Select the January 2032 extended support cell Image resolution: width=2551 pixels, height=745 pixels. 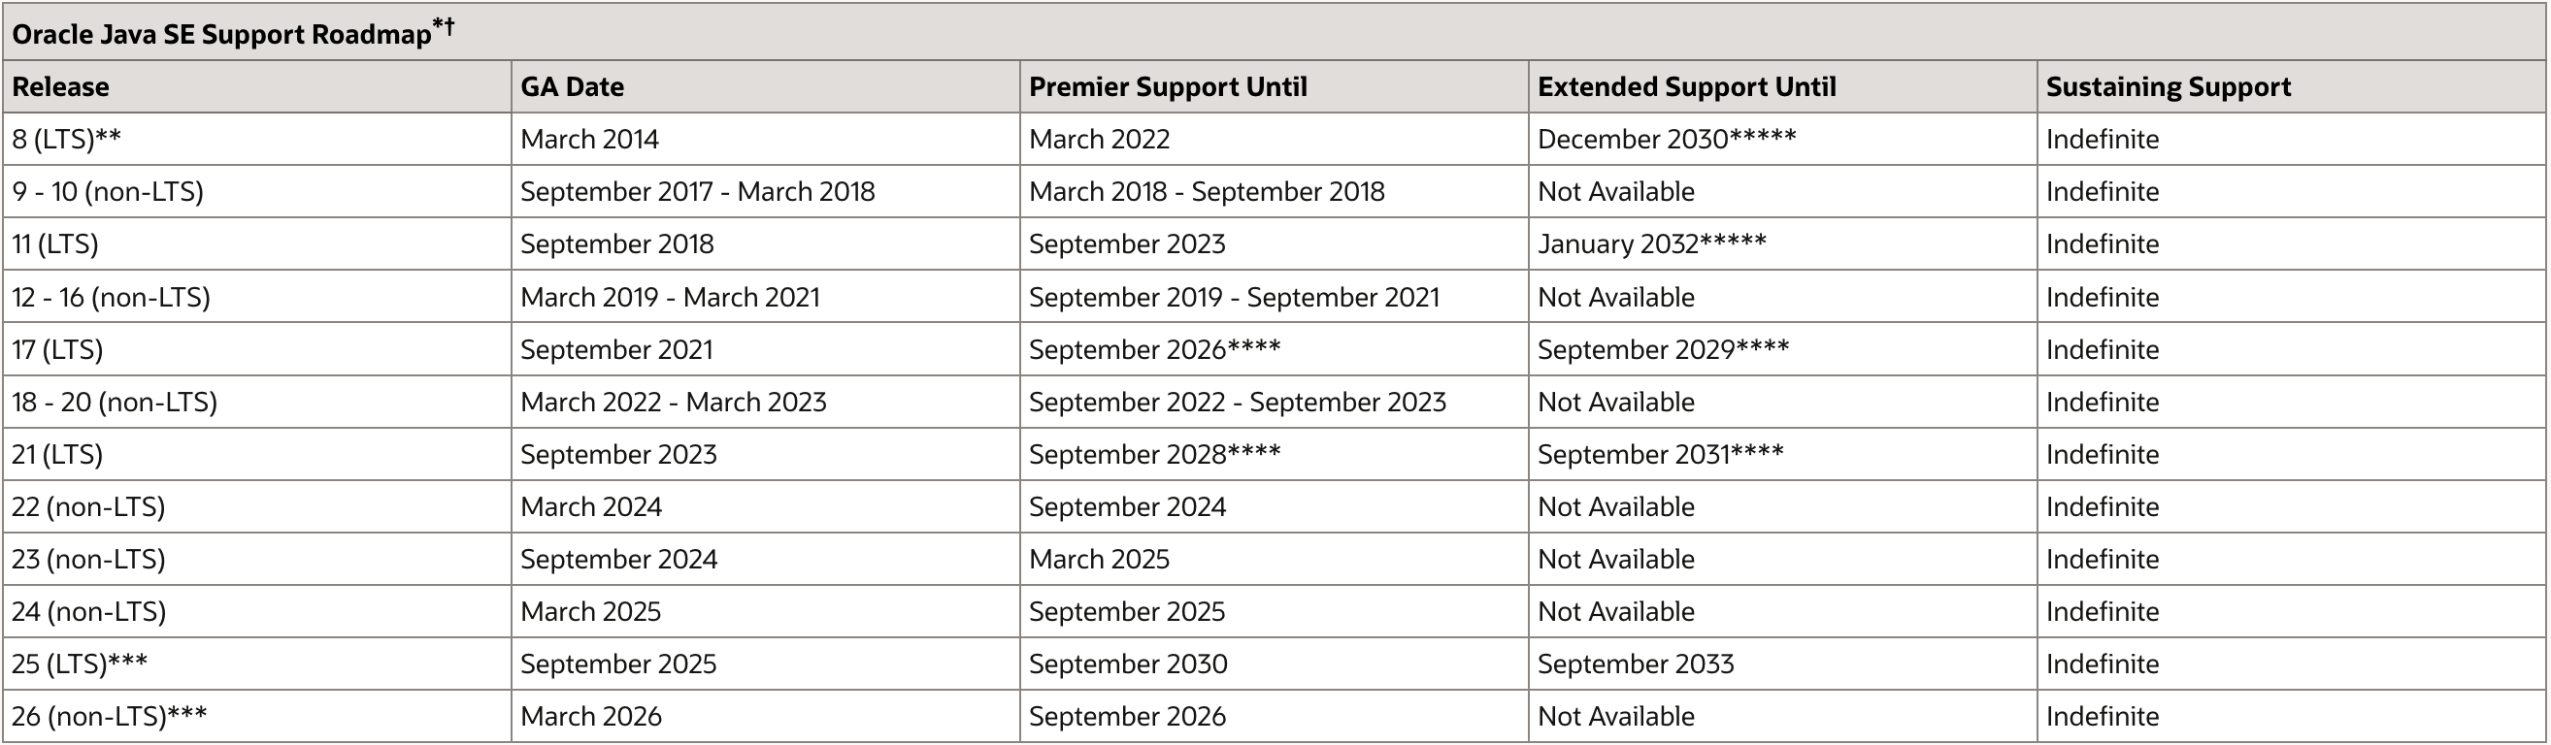click(1651, 244)
